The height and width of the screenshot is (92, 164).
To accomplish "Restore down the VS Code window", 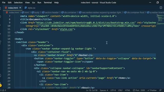I will 158,3.
